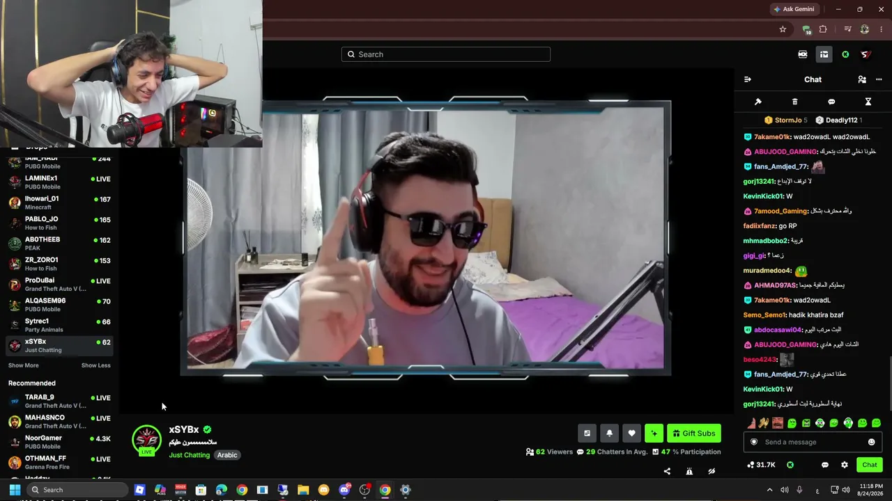892x501 pixels.
Task: Open Discord from the taskbar
Action: click(x=344, y=490)
